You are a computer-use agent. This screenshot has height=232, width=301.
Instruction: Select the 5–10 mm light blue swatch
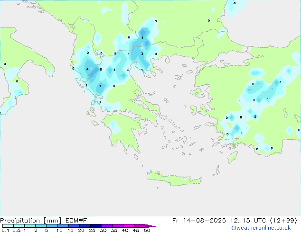pos(52,226)
